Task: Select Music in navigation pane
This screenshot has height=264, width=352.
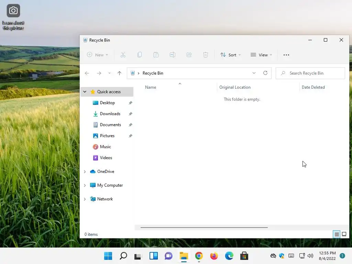Action: coord(105,147)
